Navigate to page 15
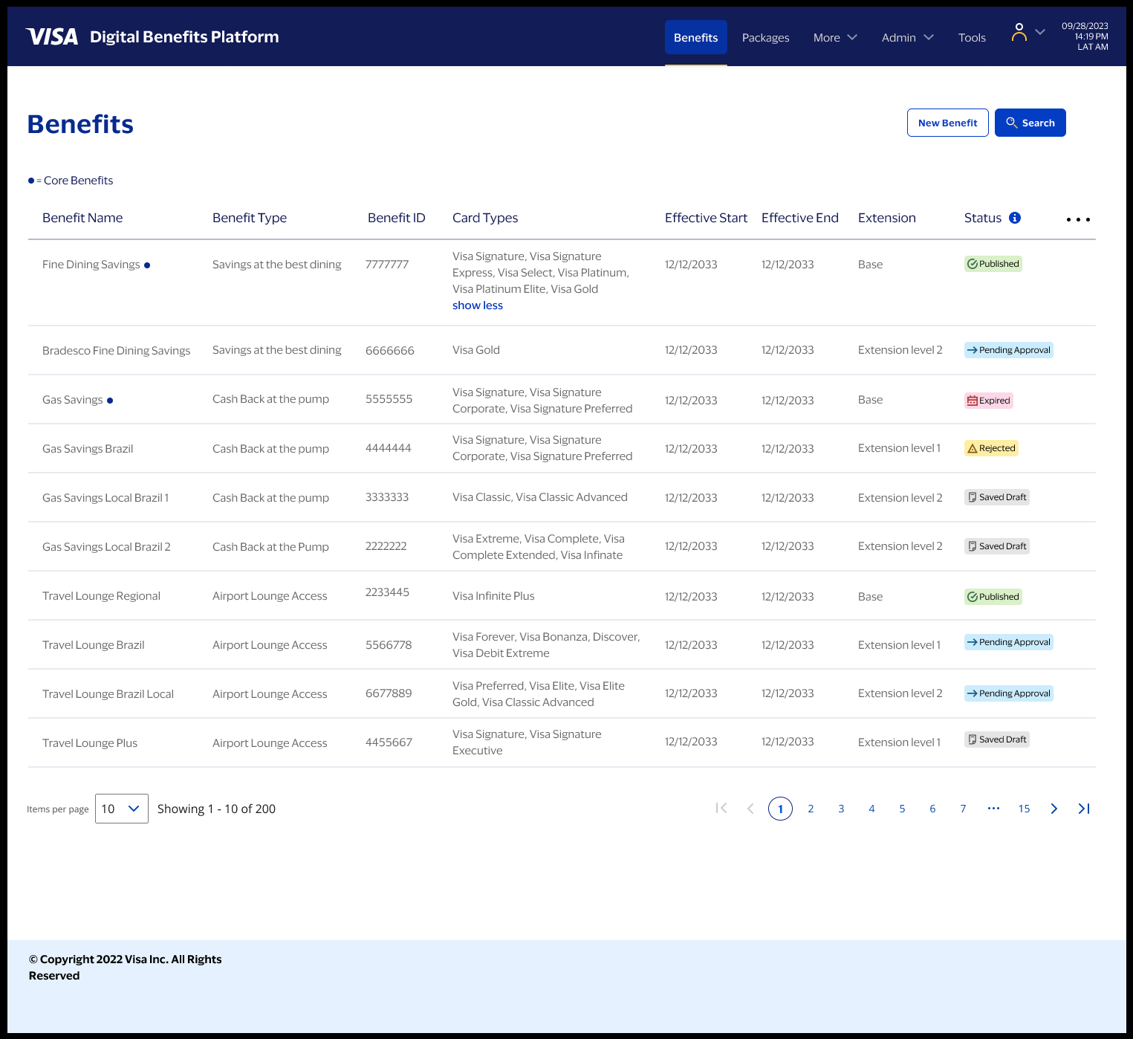The width and height of the screenshot is (1133, 1039). pos(1024,809)
